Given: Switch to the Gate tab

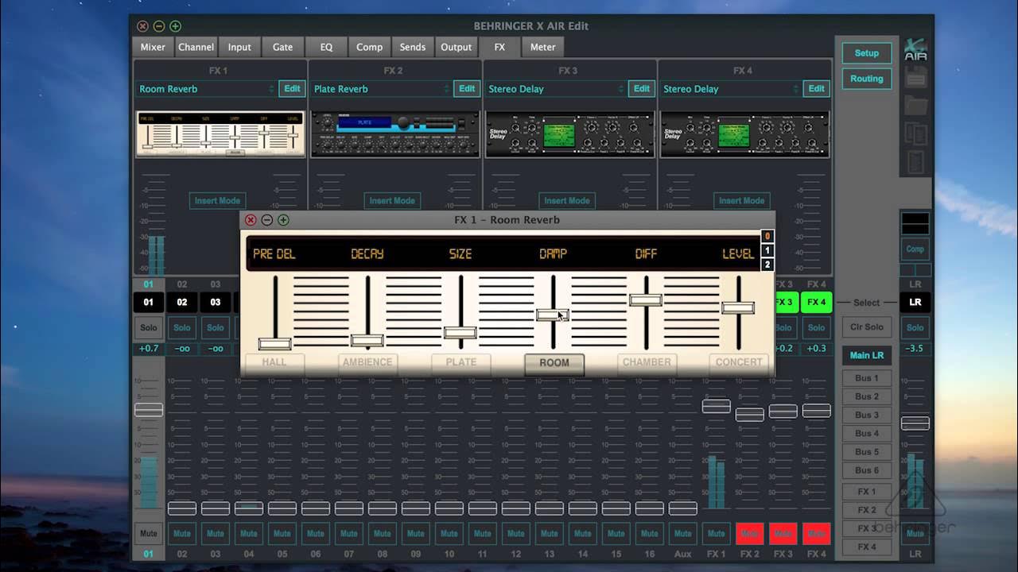Looking at the screenshot, I should pos(282,47).
